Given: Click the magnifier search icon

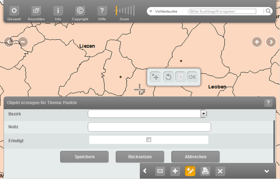Looking at the screenshot, I should point(268,11).
